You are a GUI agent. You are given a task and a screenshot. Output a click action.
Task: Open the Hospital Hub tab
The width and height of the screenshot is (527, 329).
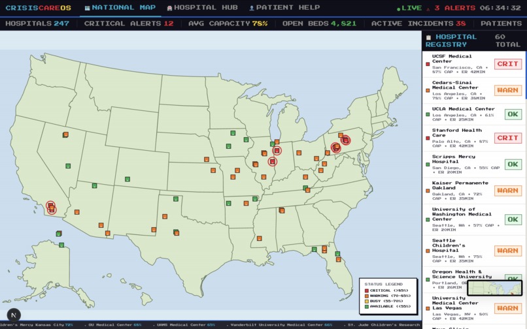[202, 8]
